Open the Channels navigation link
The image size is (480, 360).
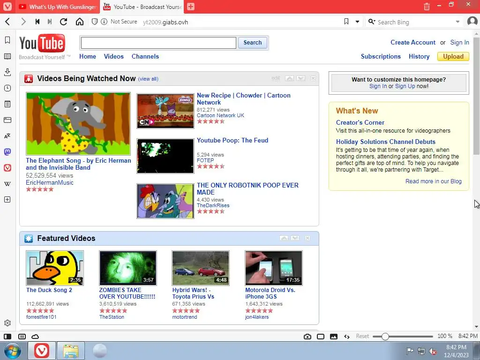coord(145,56)
